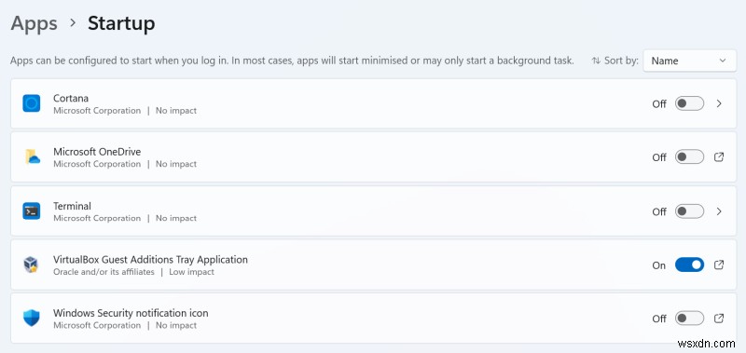The width and height of the screenshot is (746, 353).
Task: Click the Startup breadcrumb heading
Action: (x=121, y=23)
